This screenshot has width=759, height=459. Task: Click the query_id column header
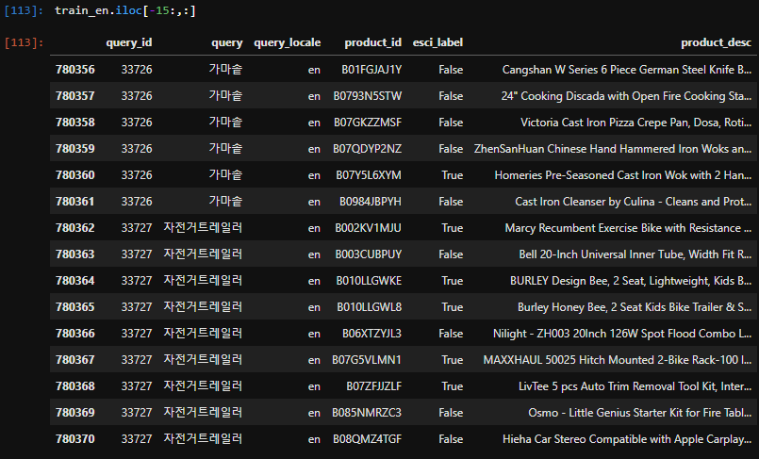tap(129, 42)
